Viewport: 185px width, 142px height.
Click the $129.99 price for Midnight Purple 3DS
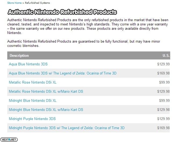[163, 119]
